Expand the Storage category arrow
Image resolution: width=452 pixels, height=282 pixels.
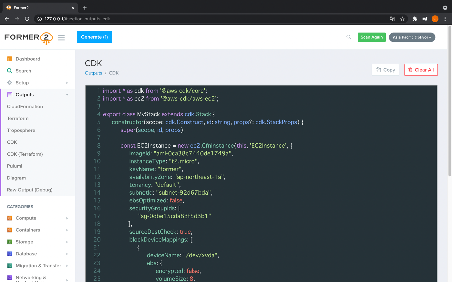(x=67, y=242)
